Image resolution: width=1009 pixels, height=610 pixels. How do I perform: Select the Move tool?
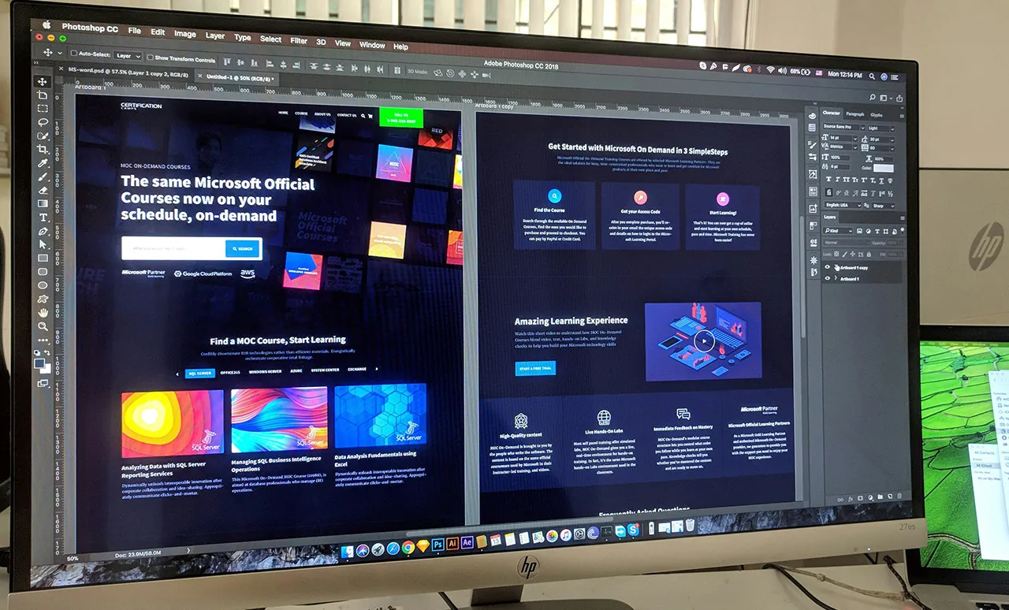[x=43, y=80]
